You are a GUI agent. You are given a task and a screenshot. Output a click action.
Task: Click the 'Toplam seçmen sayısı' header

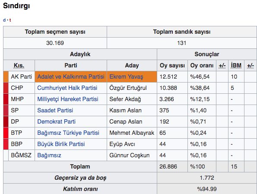[x=55, y=32]
